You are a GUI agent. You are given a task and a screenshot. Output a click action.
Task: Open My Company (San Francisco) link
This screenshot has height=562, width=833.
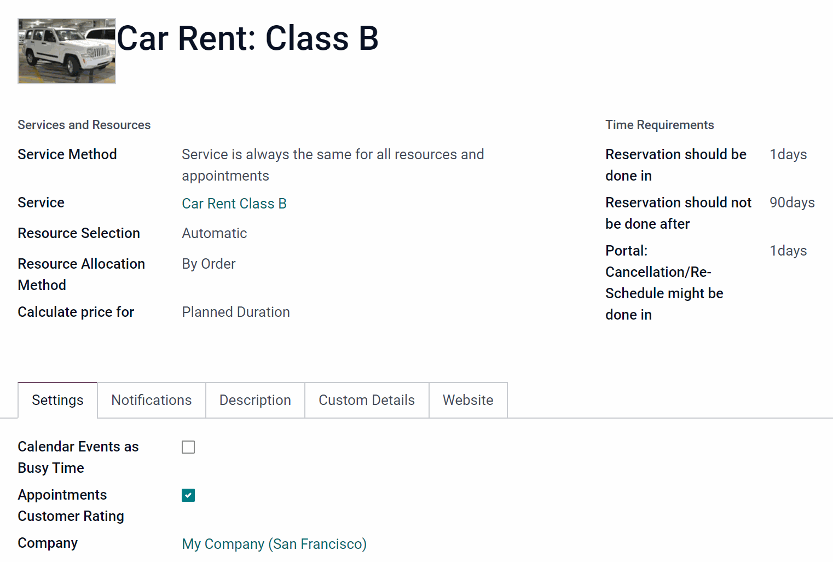274,544
